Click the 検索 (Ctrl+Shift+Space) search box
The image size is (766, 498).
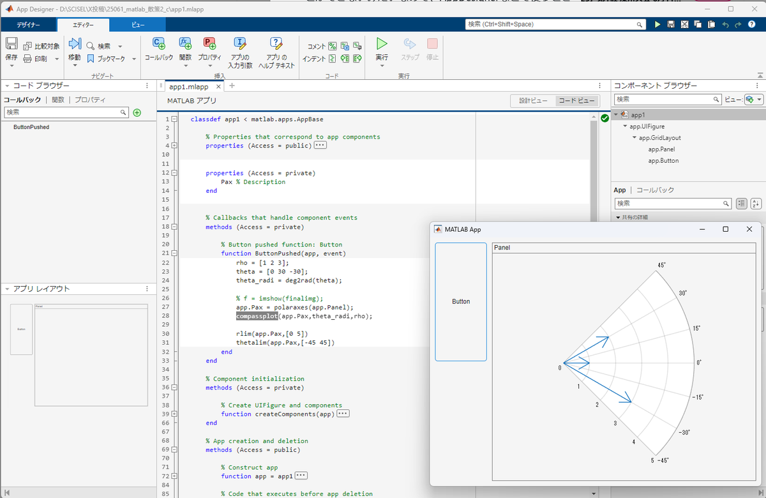[x=555, y=24]
